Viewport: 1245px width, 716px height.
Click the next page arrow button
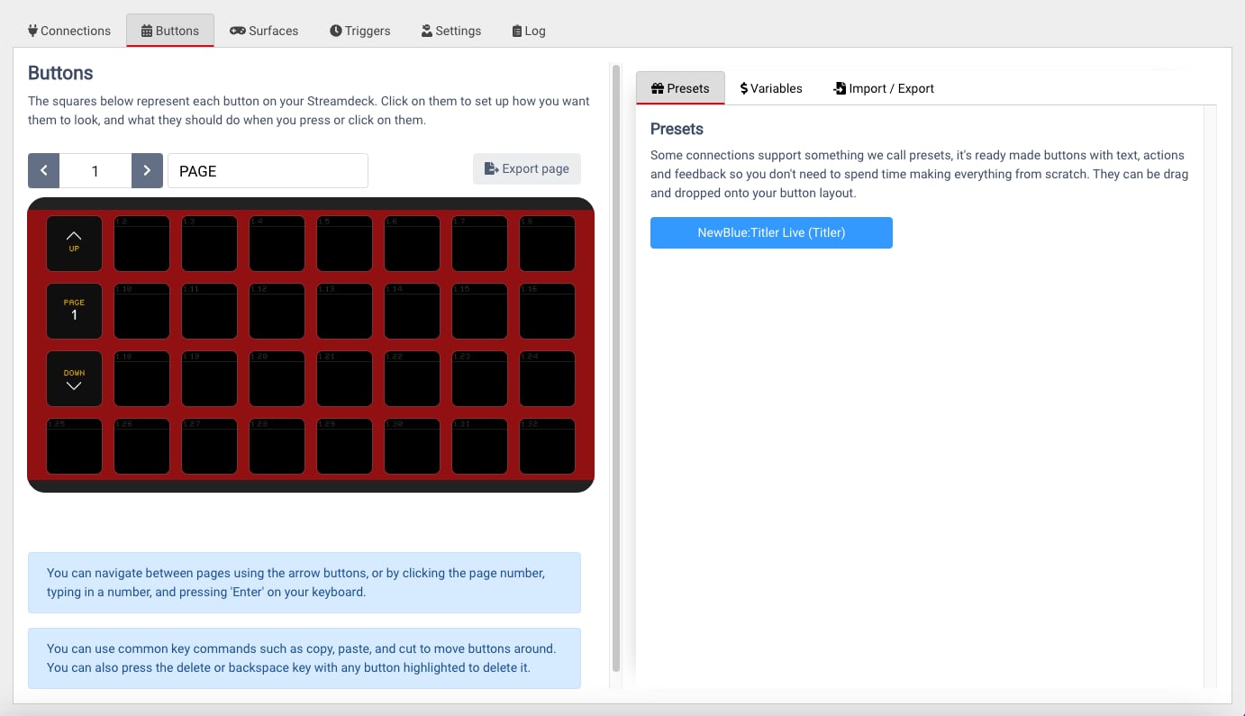pos(147,170)
